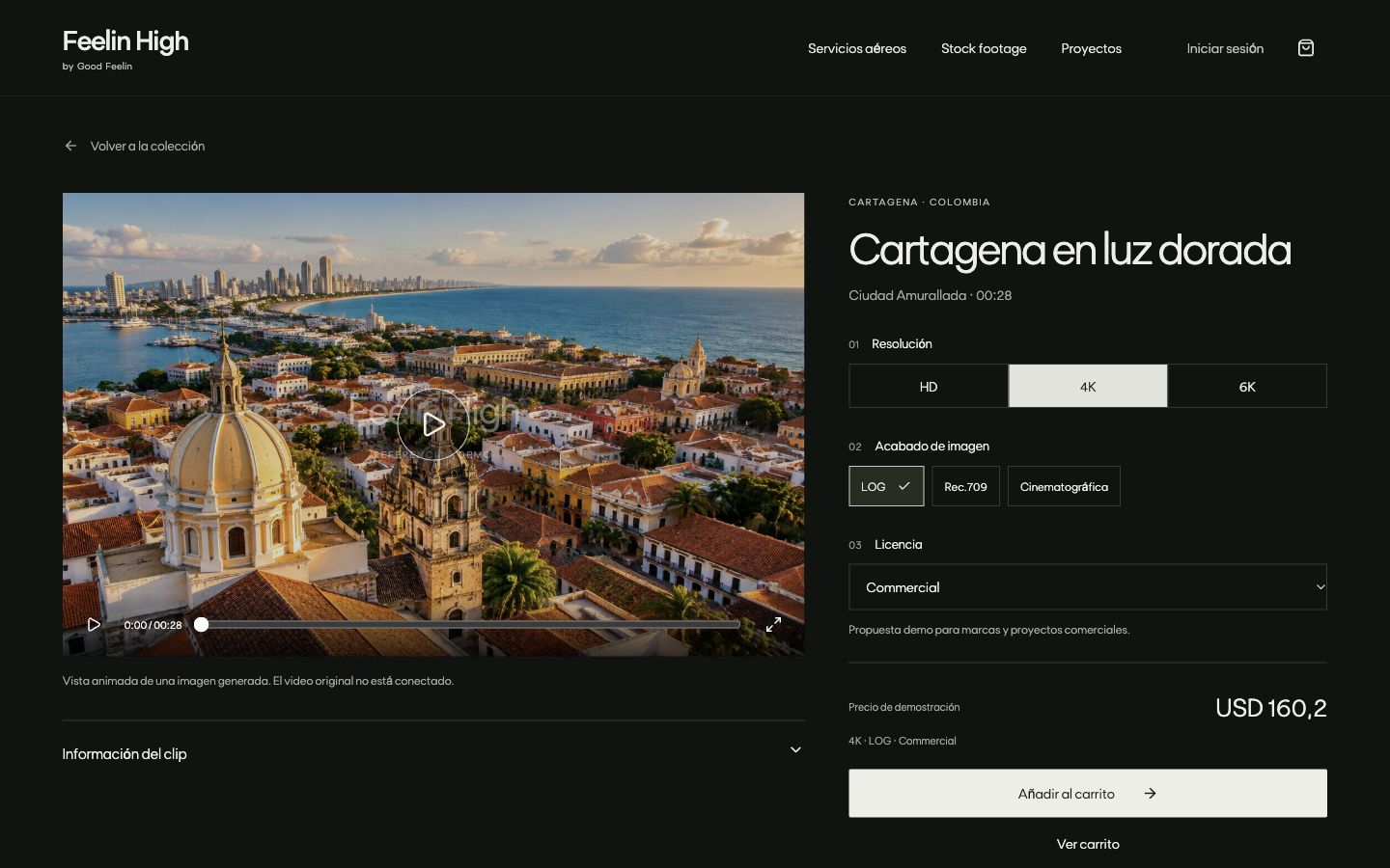Click the 4K · LOG · Commercial summary text
This screenshot has height=868, width=1390.
(x=903, y=741)
